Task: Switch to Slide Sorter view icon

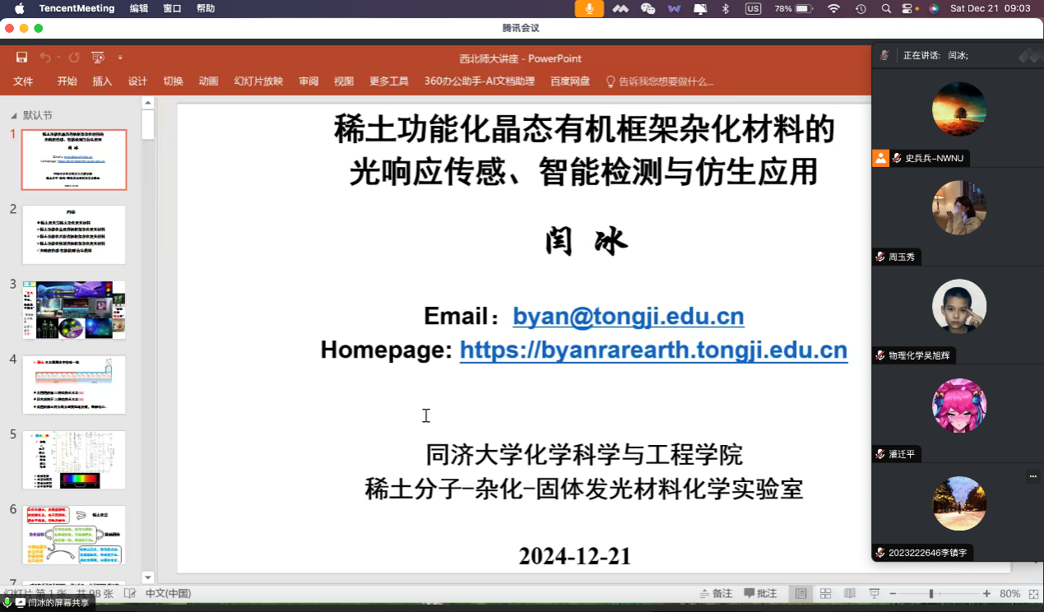Action: 825,593
